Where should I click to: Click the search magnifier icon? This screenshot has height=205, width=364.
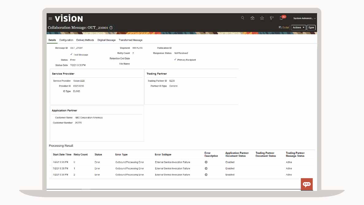click(243, 18)
